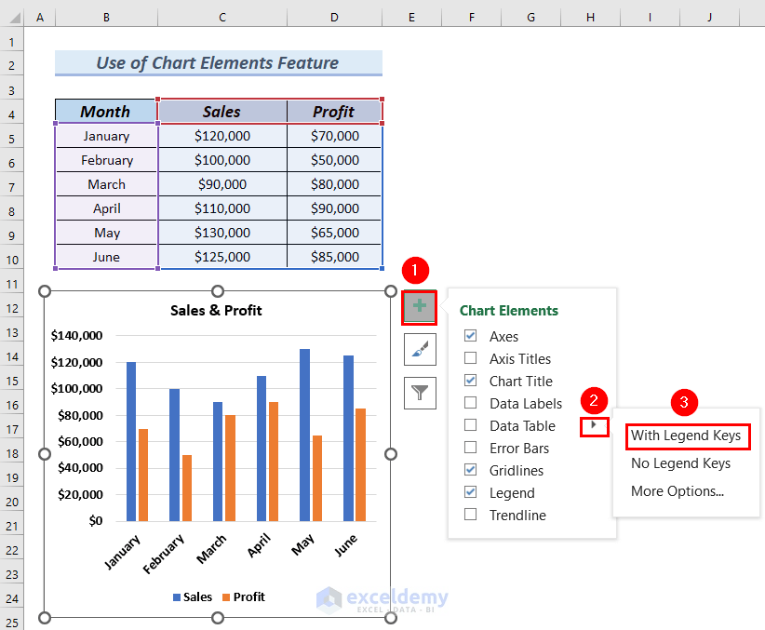Click the red numbered badge labeled 3
The image size is (765, 630).
click(x=686, y=401)
